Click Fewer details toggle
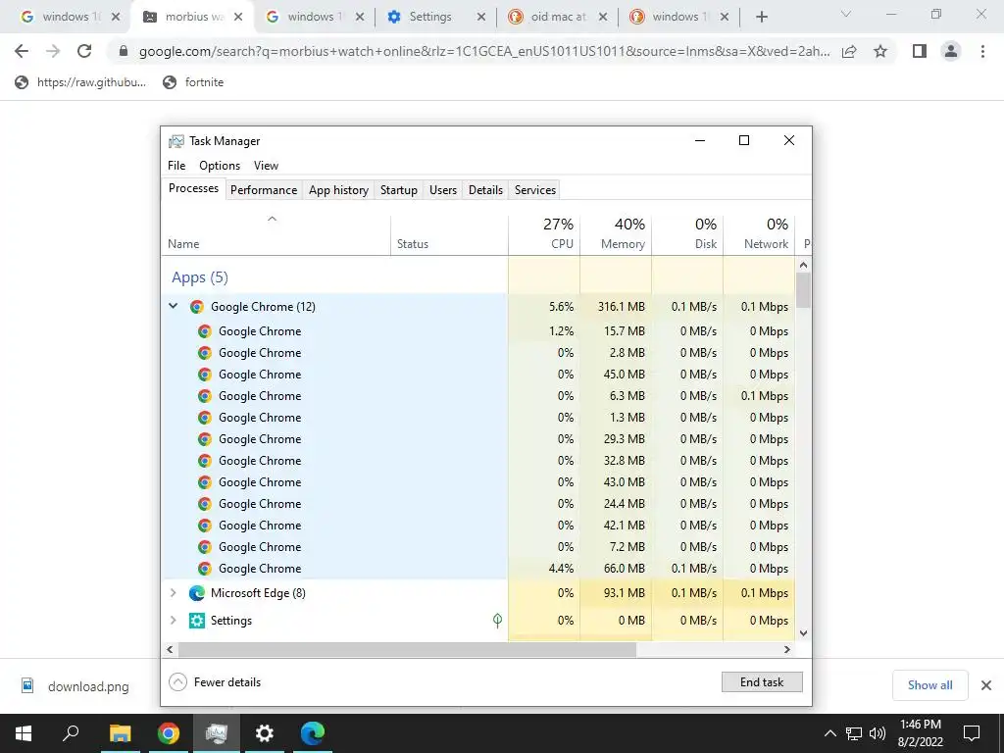This screenshot has height=753, width=1004. 215,682
